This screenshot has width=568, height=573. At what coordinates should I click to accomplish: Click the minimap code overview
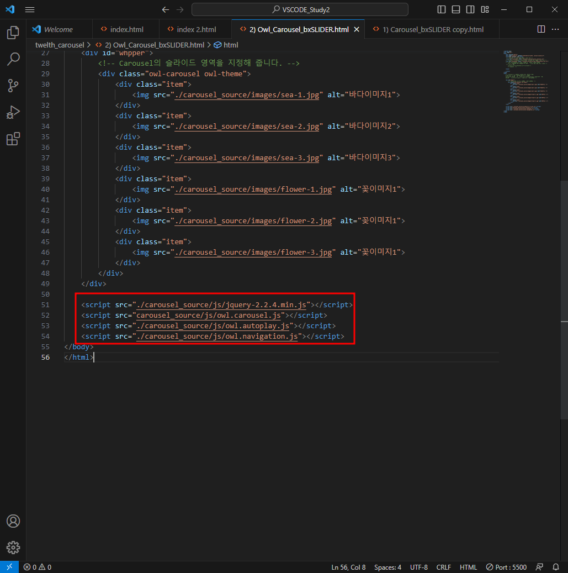pos(525,82)
